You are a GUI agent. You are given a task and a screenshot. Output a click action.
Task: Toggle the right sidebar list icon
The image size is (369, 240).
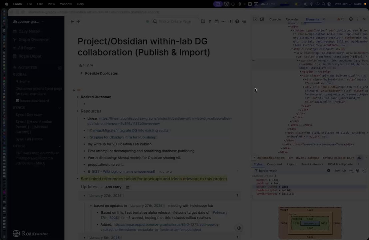(x=244, y=21)
